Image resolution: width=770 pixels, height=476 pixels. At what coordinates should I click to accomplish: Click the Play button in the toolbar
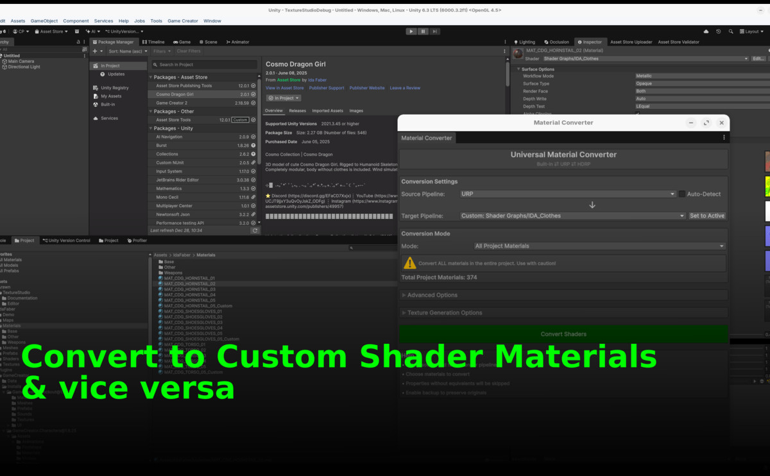click(x=411, y=31)
